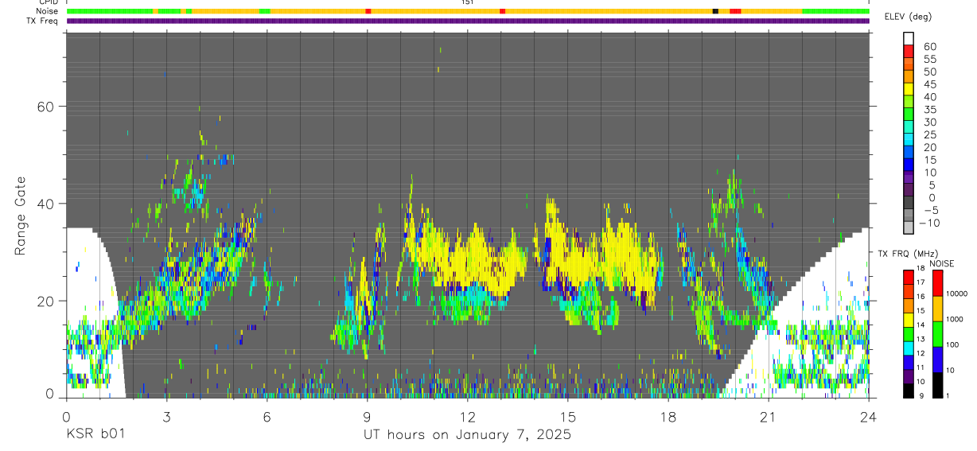Select the yellow swatch in TX FRQ colorbar
This screenshot has height=451, width=977.
(x=909, y=320)
